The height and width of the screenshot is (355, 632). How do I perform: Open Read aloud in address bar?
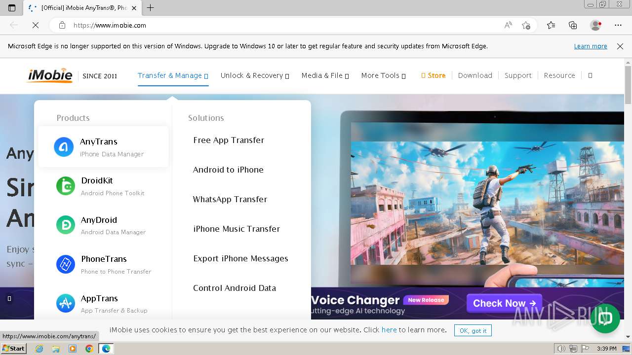[x=508, y=25]
